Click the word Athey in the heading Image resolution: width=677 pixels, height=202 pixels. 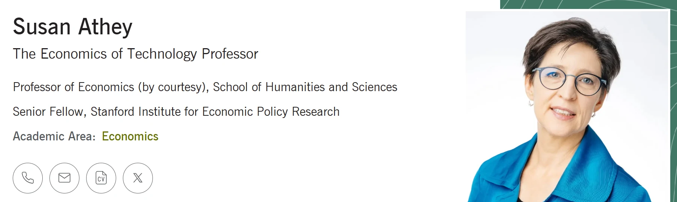105,27
